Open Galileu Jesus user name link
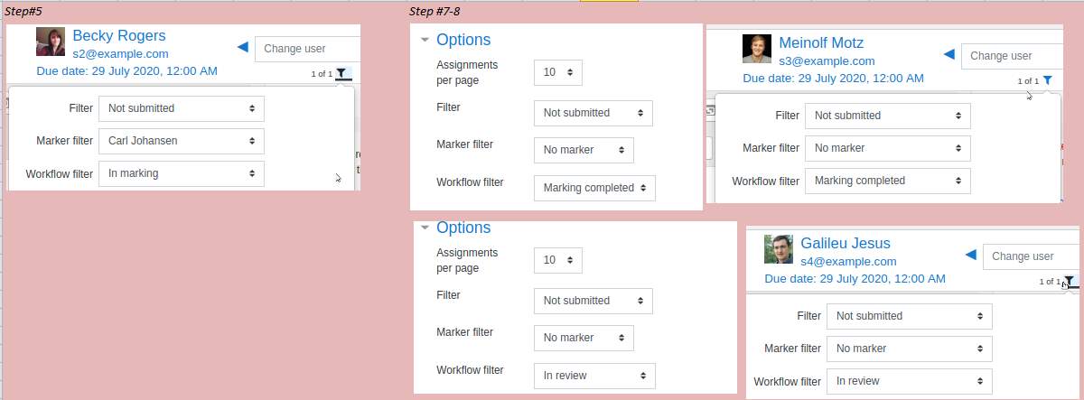This screenshot has width=1084, height=400. coord(846,244)
